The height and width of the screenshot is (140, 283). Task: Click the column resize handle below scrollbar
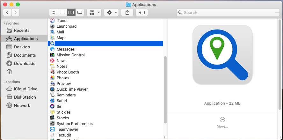pos(165,137)
